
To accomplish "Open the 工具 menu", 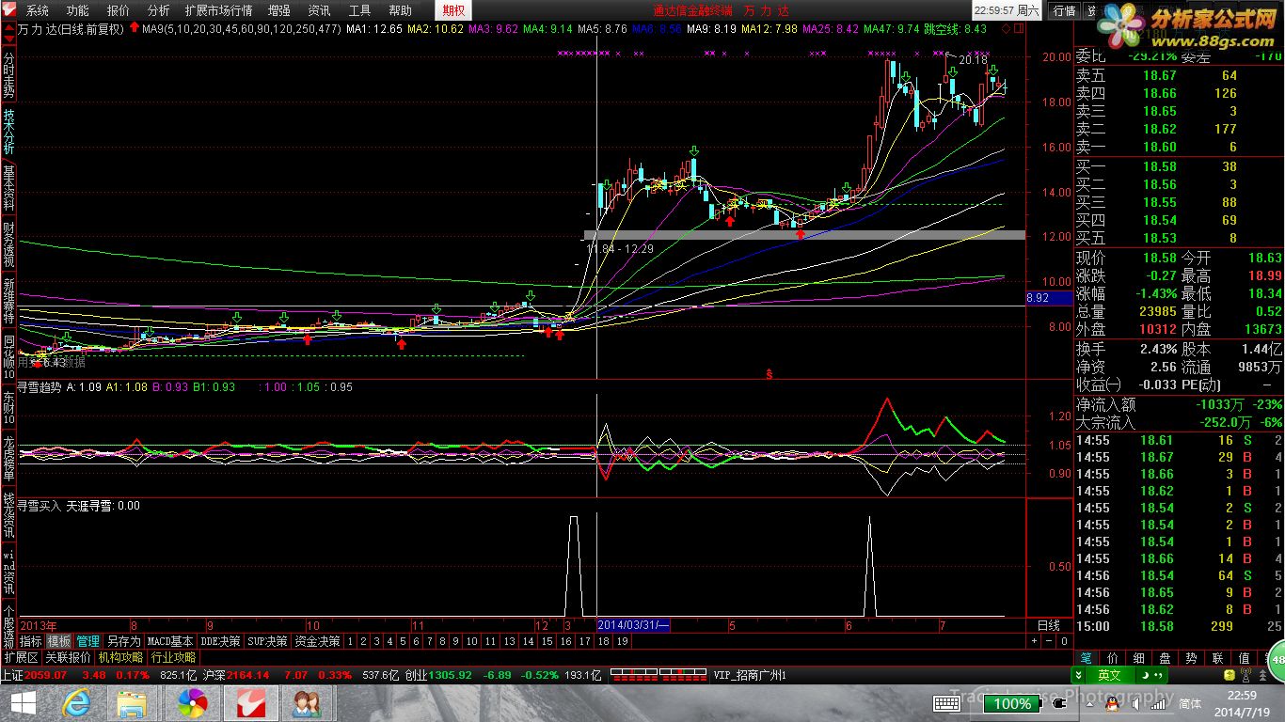I will (359, 10).
